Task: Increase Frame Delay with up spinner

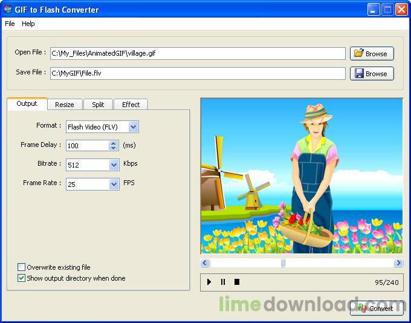Action: coord(113,143)
